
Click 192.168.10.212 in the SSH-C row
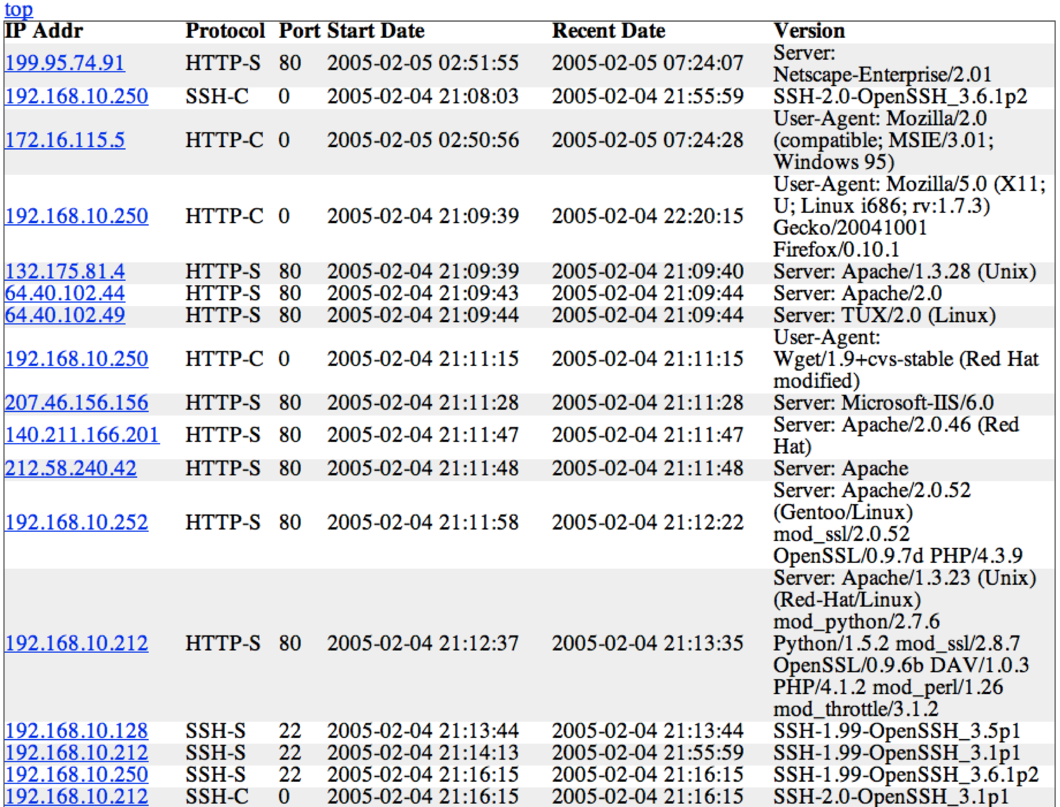(76, 796)
